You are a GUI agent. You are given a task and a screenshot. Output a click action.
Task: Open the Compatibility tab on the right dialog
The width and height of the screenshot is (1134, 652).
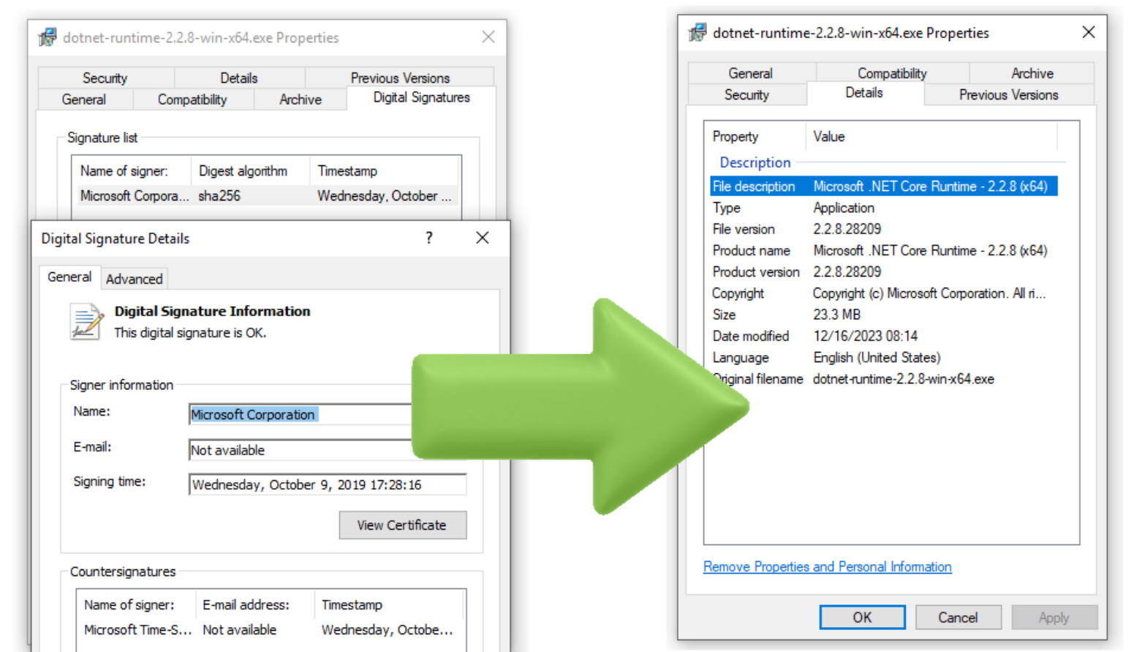tap(891, 72)
